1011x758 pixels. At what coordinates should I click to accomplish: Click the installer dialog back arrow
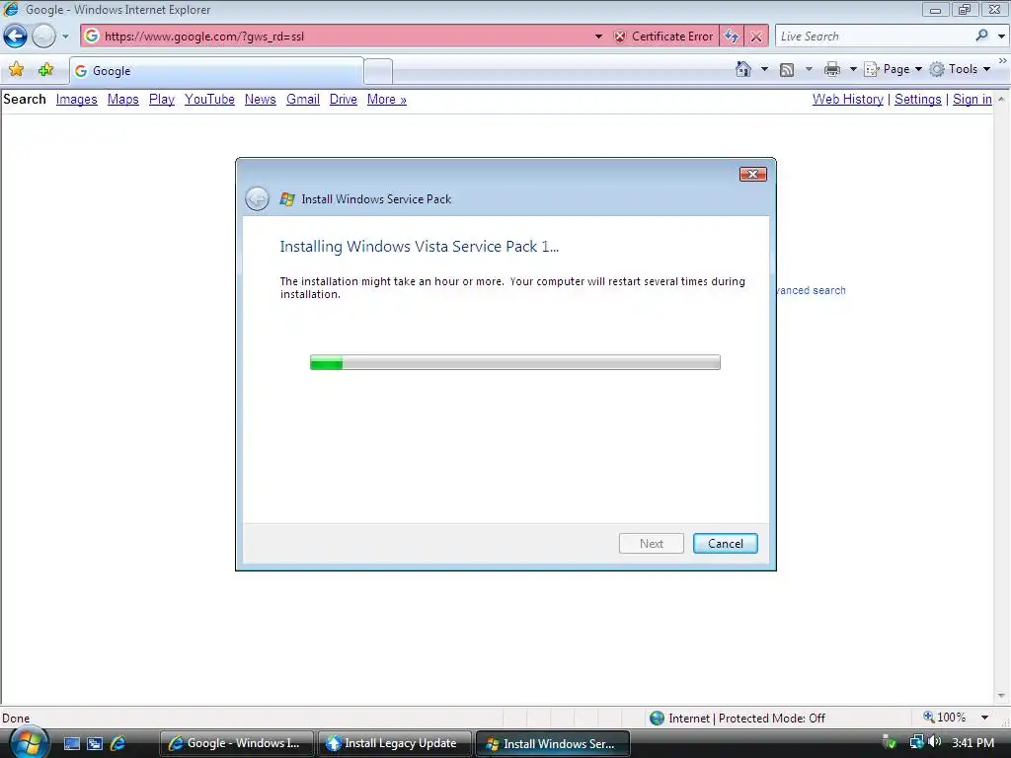(x=258, y=198)
